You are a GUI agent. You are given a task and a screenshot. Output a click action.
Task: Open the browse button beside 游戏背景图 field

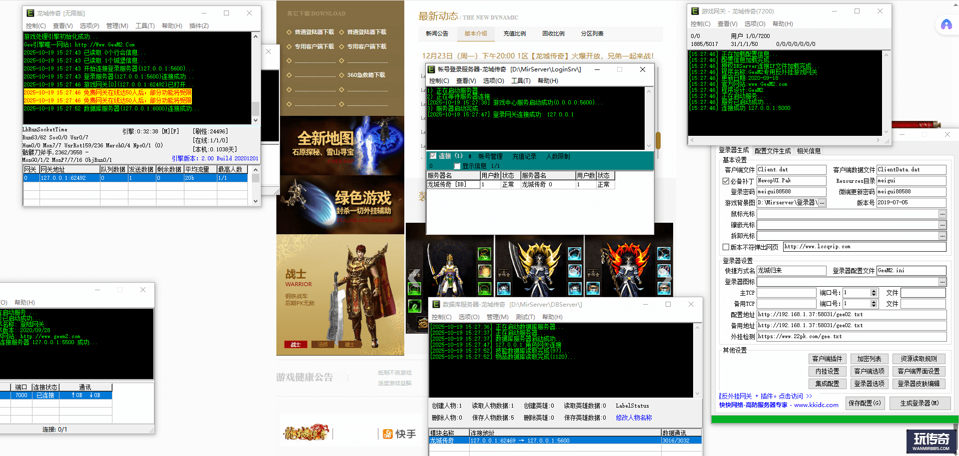[822, 202]
